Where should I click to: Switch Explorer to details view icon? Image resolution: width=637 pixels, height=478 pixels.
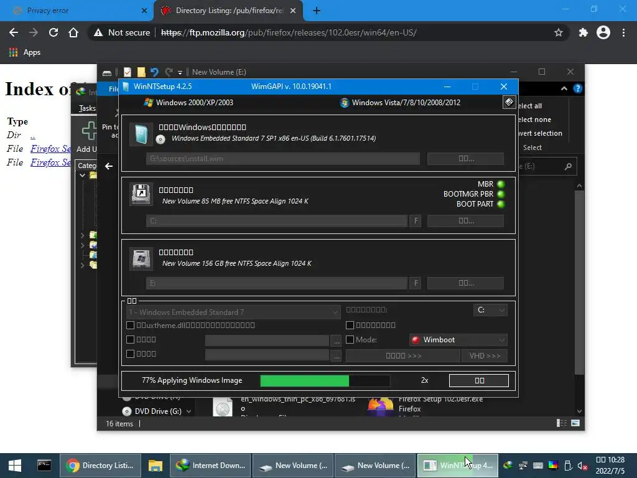562,423
